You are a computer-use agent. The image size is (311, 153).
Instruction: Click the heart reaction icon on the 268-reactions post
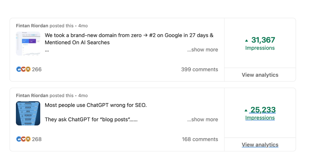point(23,139)
